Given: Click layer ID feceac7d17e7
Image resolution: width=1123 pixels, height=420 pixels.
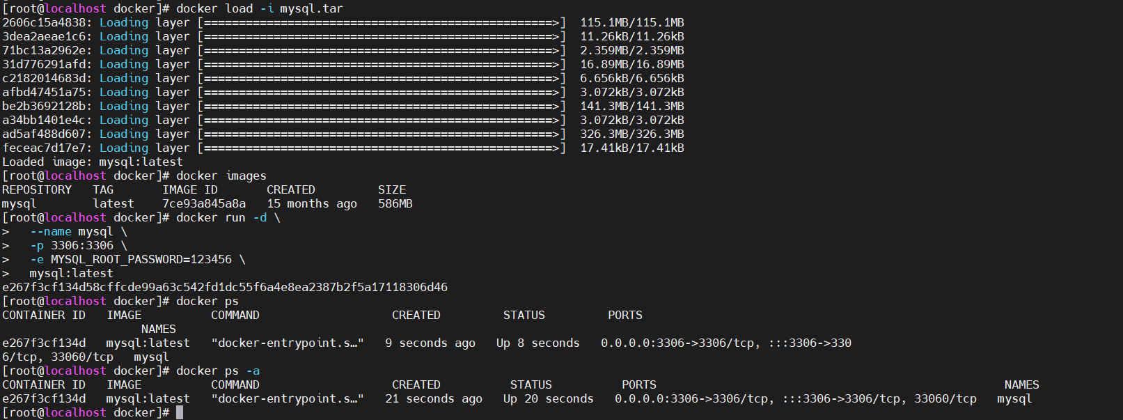Looking at the screenshot, I should [x=44, y=148].
